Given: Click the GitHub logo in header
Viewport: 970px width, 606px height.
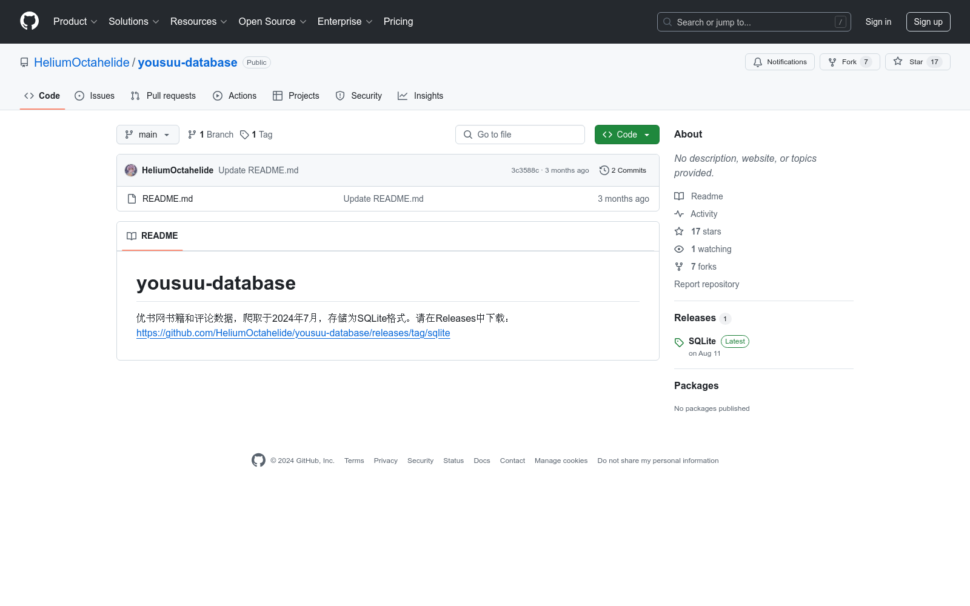Looking at the screenshot, I should click(x=29, y=21).
